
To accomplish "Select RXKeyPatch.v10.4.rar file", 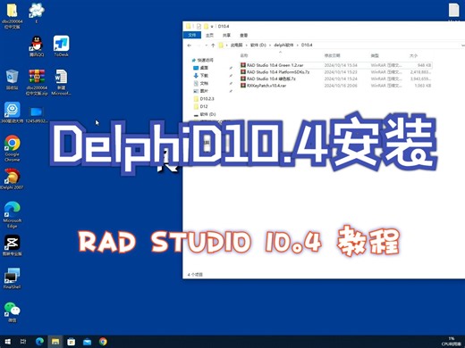I will pos(335,86).
